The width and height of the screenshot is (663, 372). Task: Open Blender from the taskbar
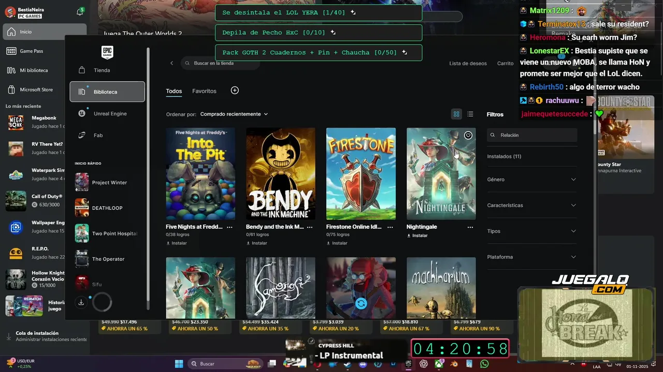(454, 364)
